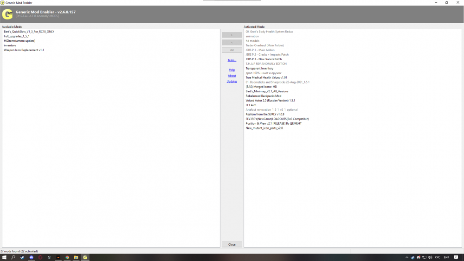This screenshot has height=261, width=464.
Task: Click Generic Mod Enabler taskbar icon
Action: (x=85, y=257)
